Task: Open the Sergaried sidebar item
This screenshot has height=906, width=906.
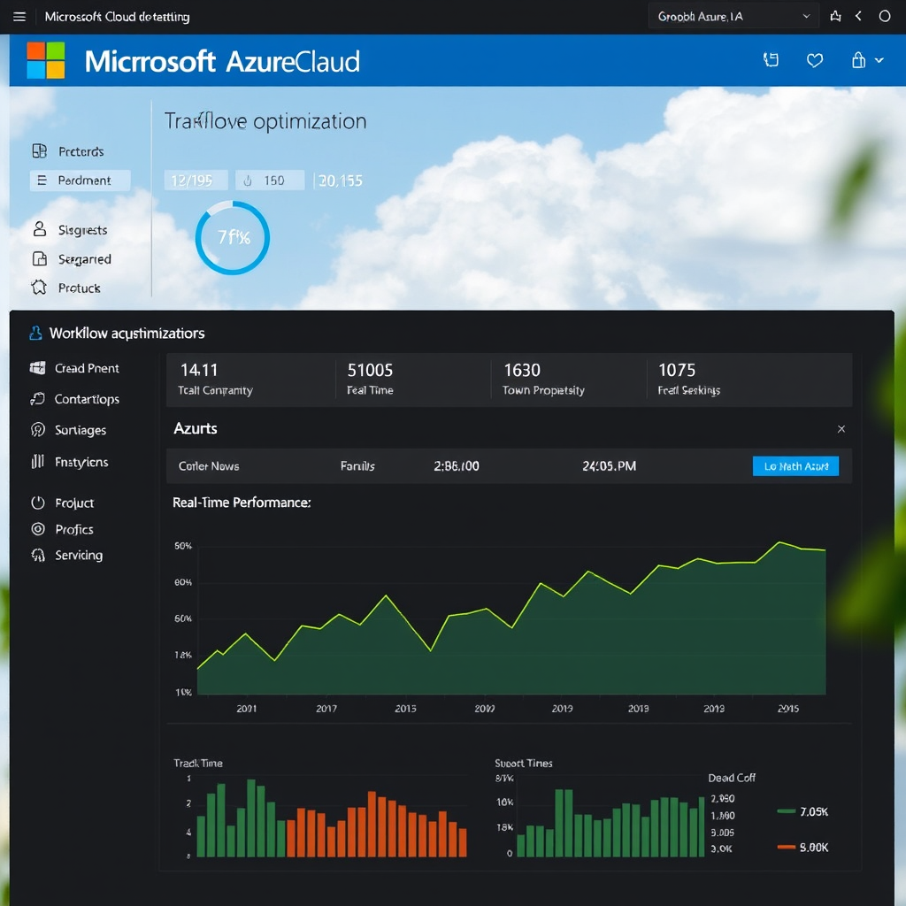Action: point(72,259)
